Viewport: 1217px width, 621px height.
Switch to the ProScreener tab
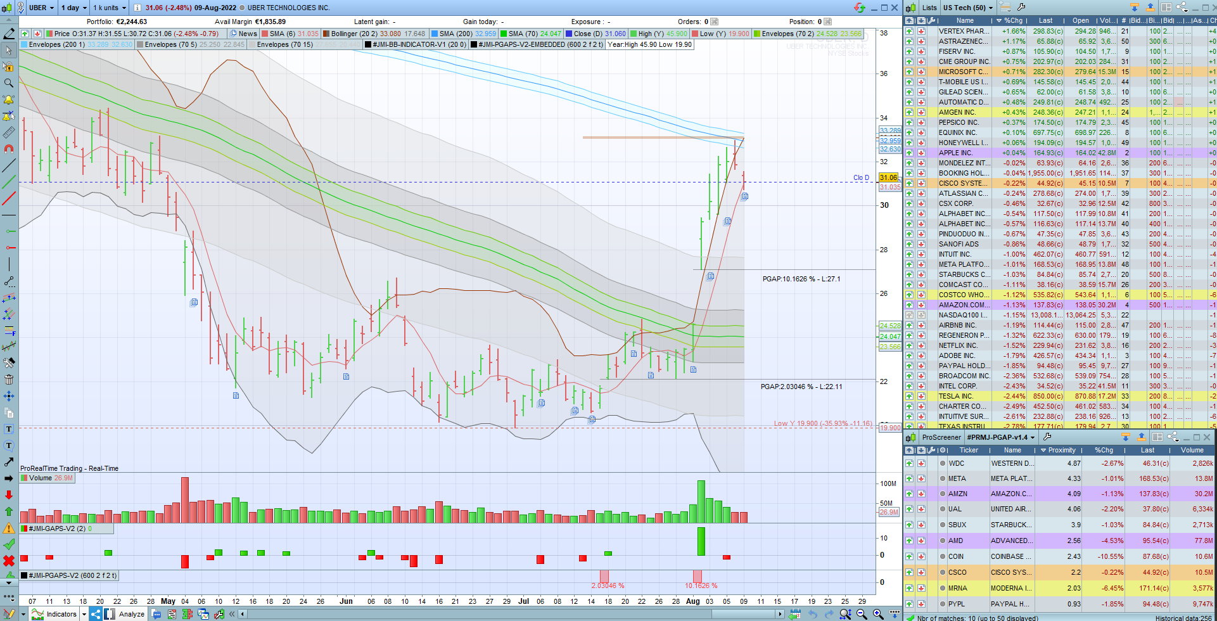941,437
